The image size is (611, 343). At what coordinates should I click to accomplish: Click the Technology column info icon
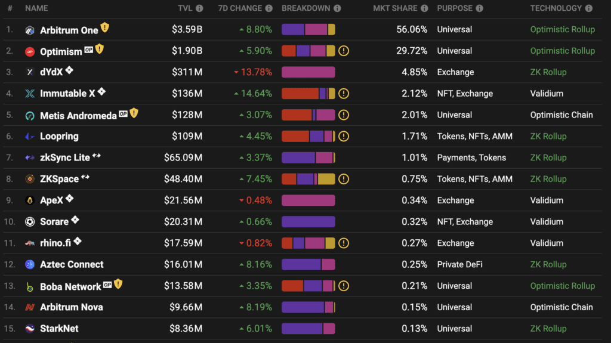tap(589, 8)
